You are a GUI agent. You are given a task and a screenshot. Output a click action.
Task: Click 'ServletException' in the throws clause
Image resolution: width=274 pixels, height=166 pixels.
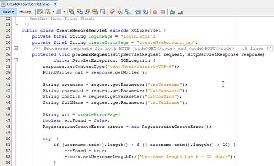coord(94,60)
